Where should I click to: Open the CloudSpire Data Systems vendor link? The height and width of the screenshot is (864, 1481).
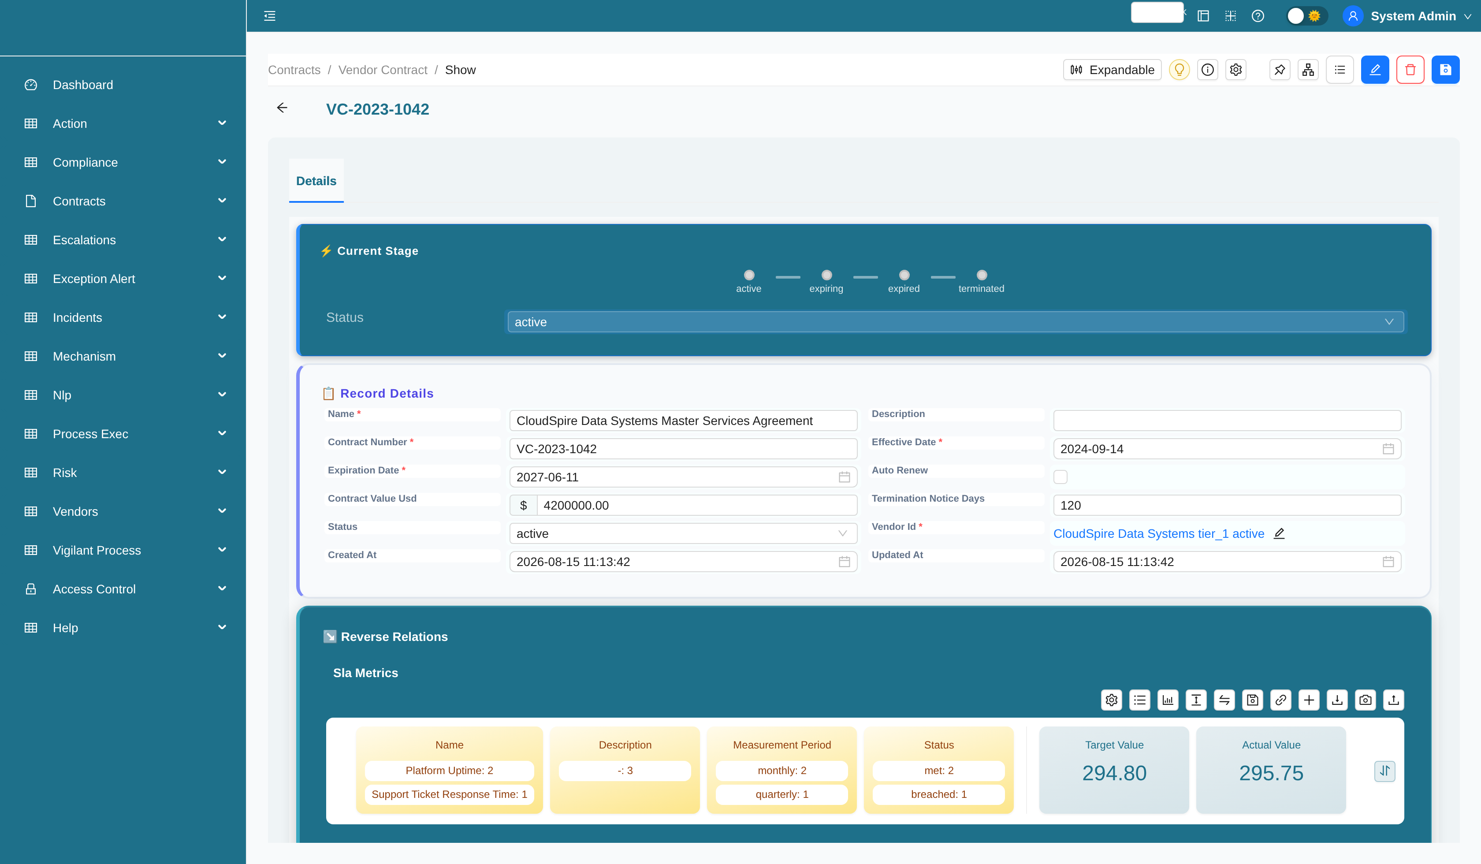1158,534
